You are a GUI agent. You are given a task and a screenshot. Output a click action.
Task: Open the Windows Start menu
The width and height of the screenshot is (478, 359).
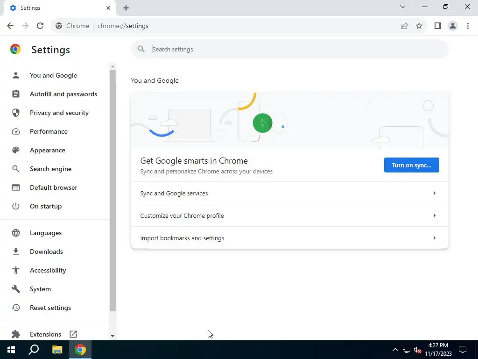pos(11,350)
